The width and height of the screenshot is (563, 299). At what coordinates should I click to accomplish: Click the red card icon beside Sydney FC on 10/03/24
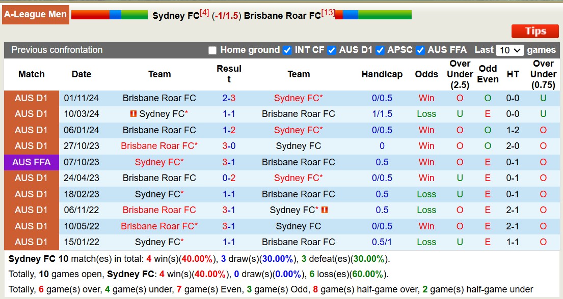[133, 114]
